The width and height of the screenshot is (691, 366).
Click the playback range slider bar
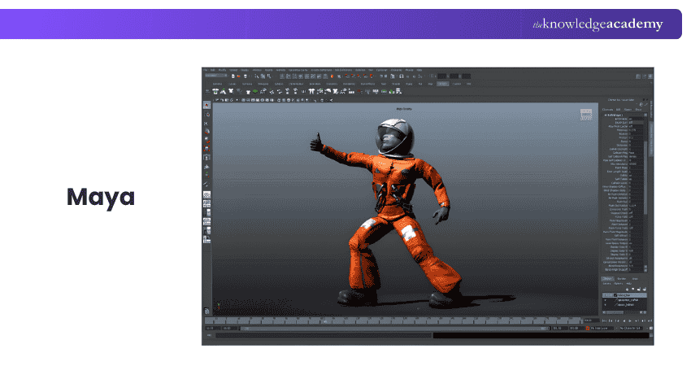[393, 328]
